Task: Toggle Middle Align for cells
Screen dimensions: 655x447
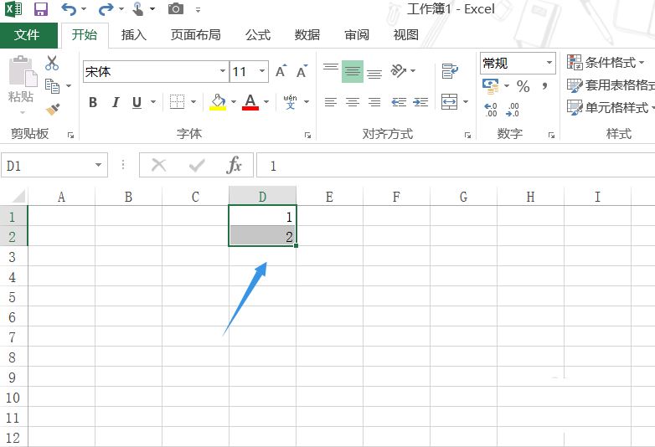Action: tap(353, 72)
